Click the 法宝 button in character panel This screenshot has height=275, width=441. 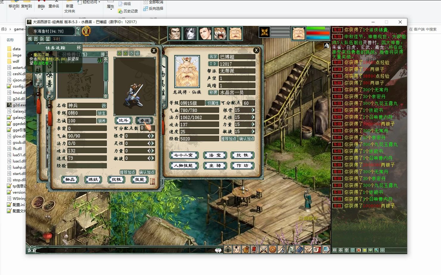(215, 155)
